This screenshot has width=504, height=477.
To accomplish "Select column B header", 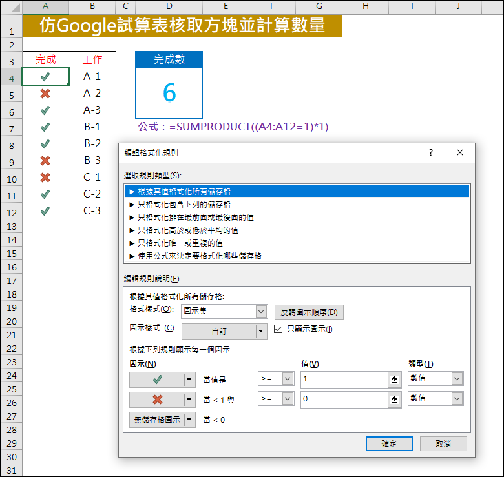I will 92,6.
